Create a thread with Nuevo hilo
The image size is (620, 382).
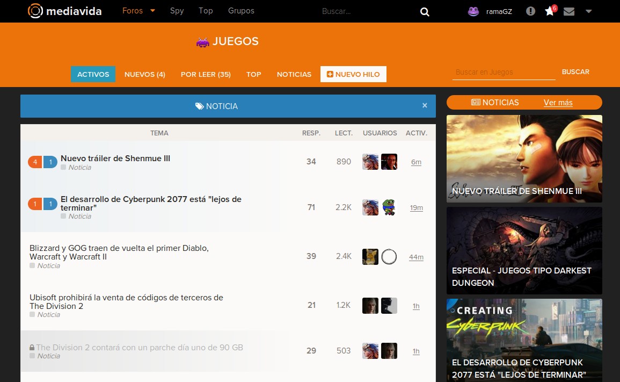coord(353,74)
